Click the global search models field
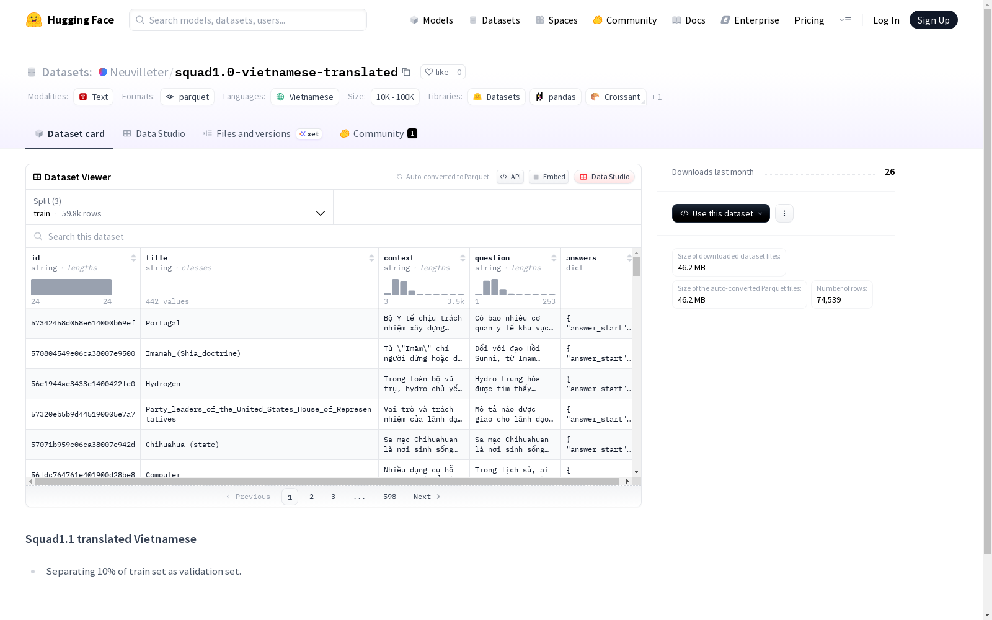 (248, 20)
